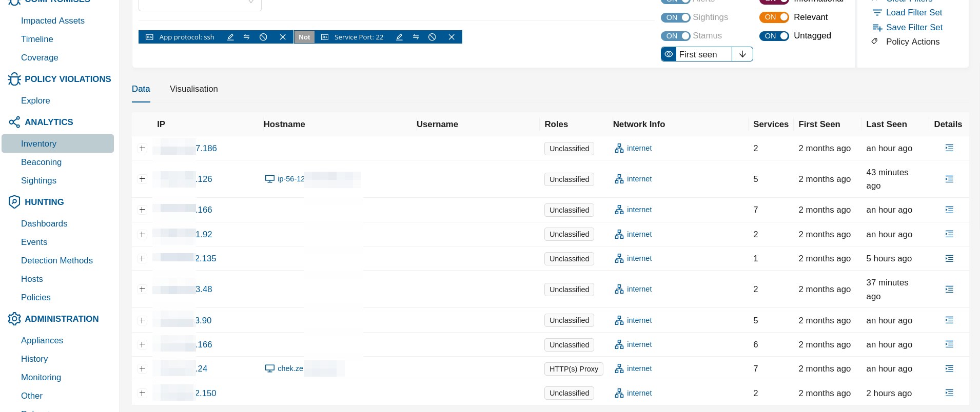Open the IP address ending in 3.48
The width and height of the screenshot is (980, 412).
pyautogui.click(x=203, y=290)
